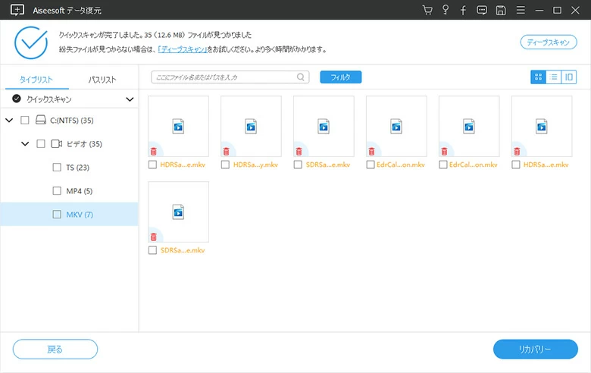Check the TS (23) checkbox
This screenshot has width=591, height=373.
pyautogui.click(x=57, y=168)
